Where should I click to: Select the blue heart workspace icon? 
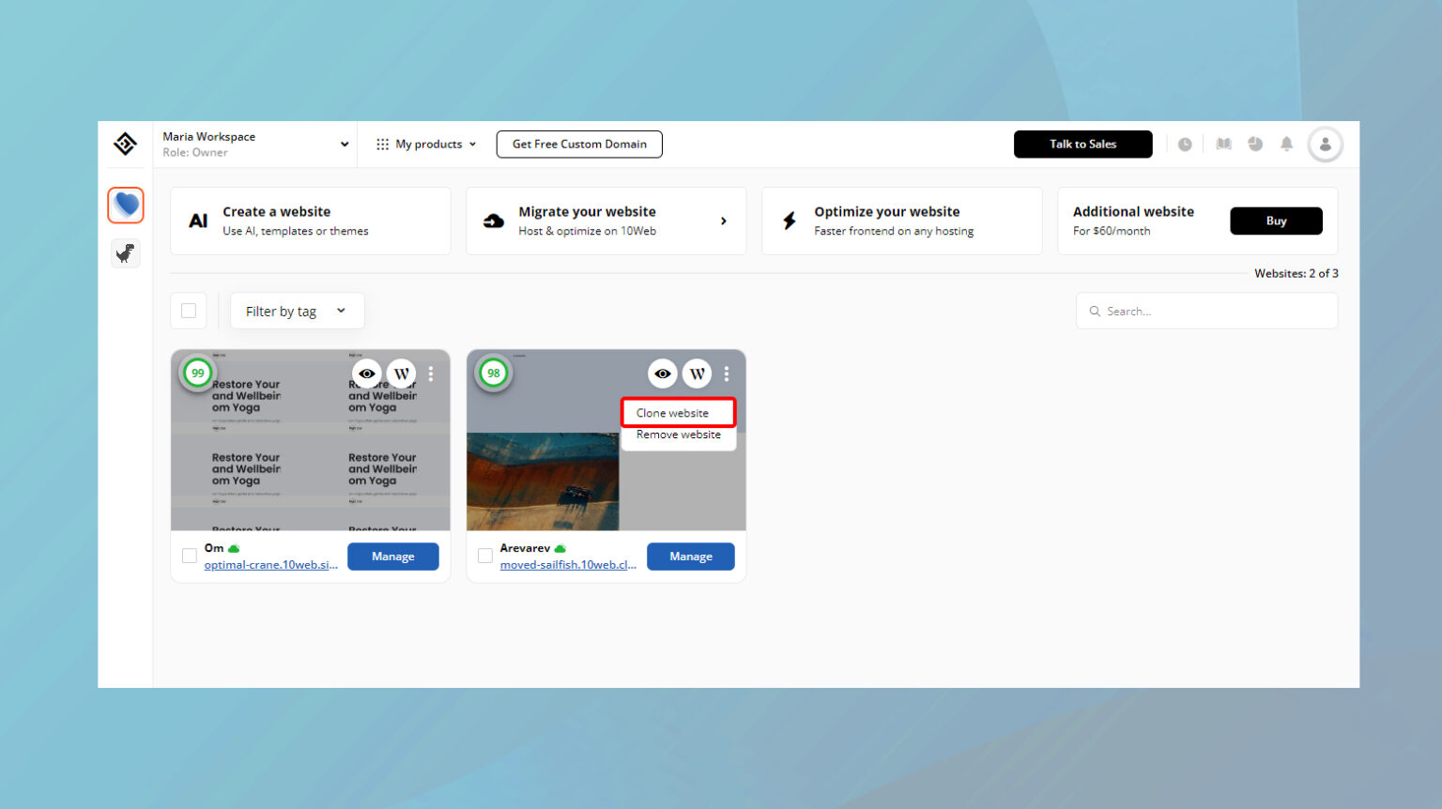(x=126, y=205)
